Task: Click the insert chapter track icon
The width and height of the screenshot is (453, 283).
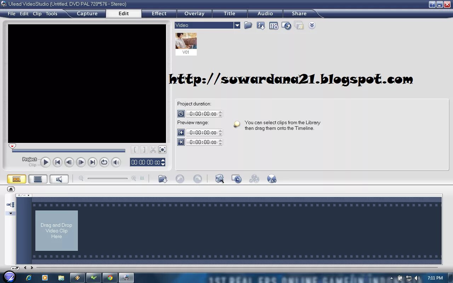Action: click(10, 205)
